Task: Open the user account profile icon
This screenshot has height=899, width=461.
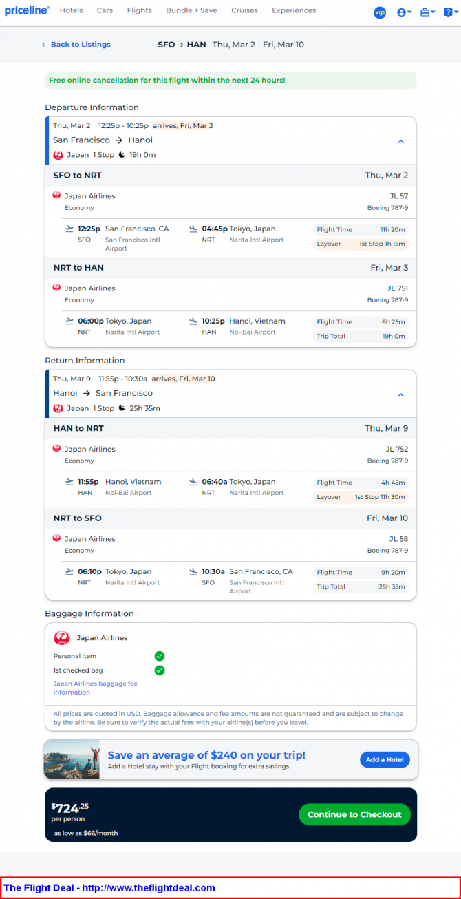Action: pyautogui.click(x=404, y=12)
